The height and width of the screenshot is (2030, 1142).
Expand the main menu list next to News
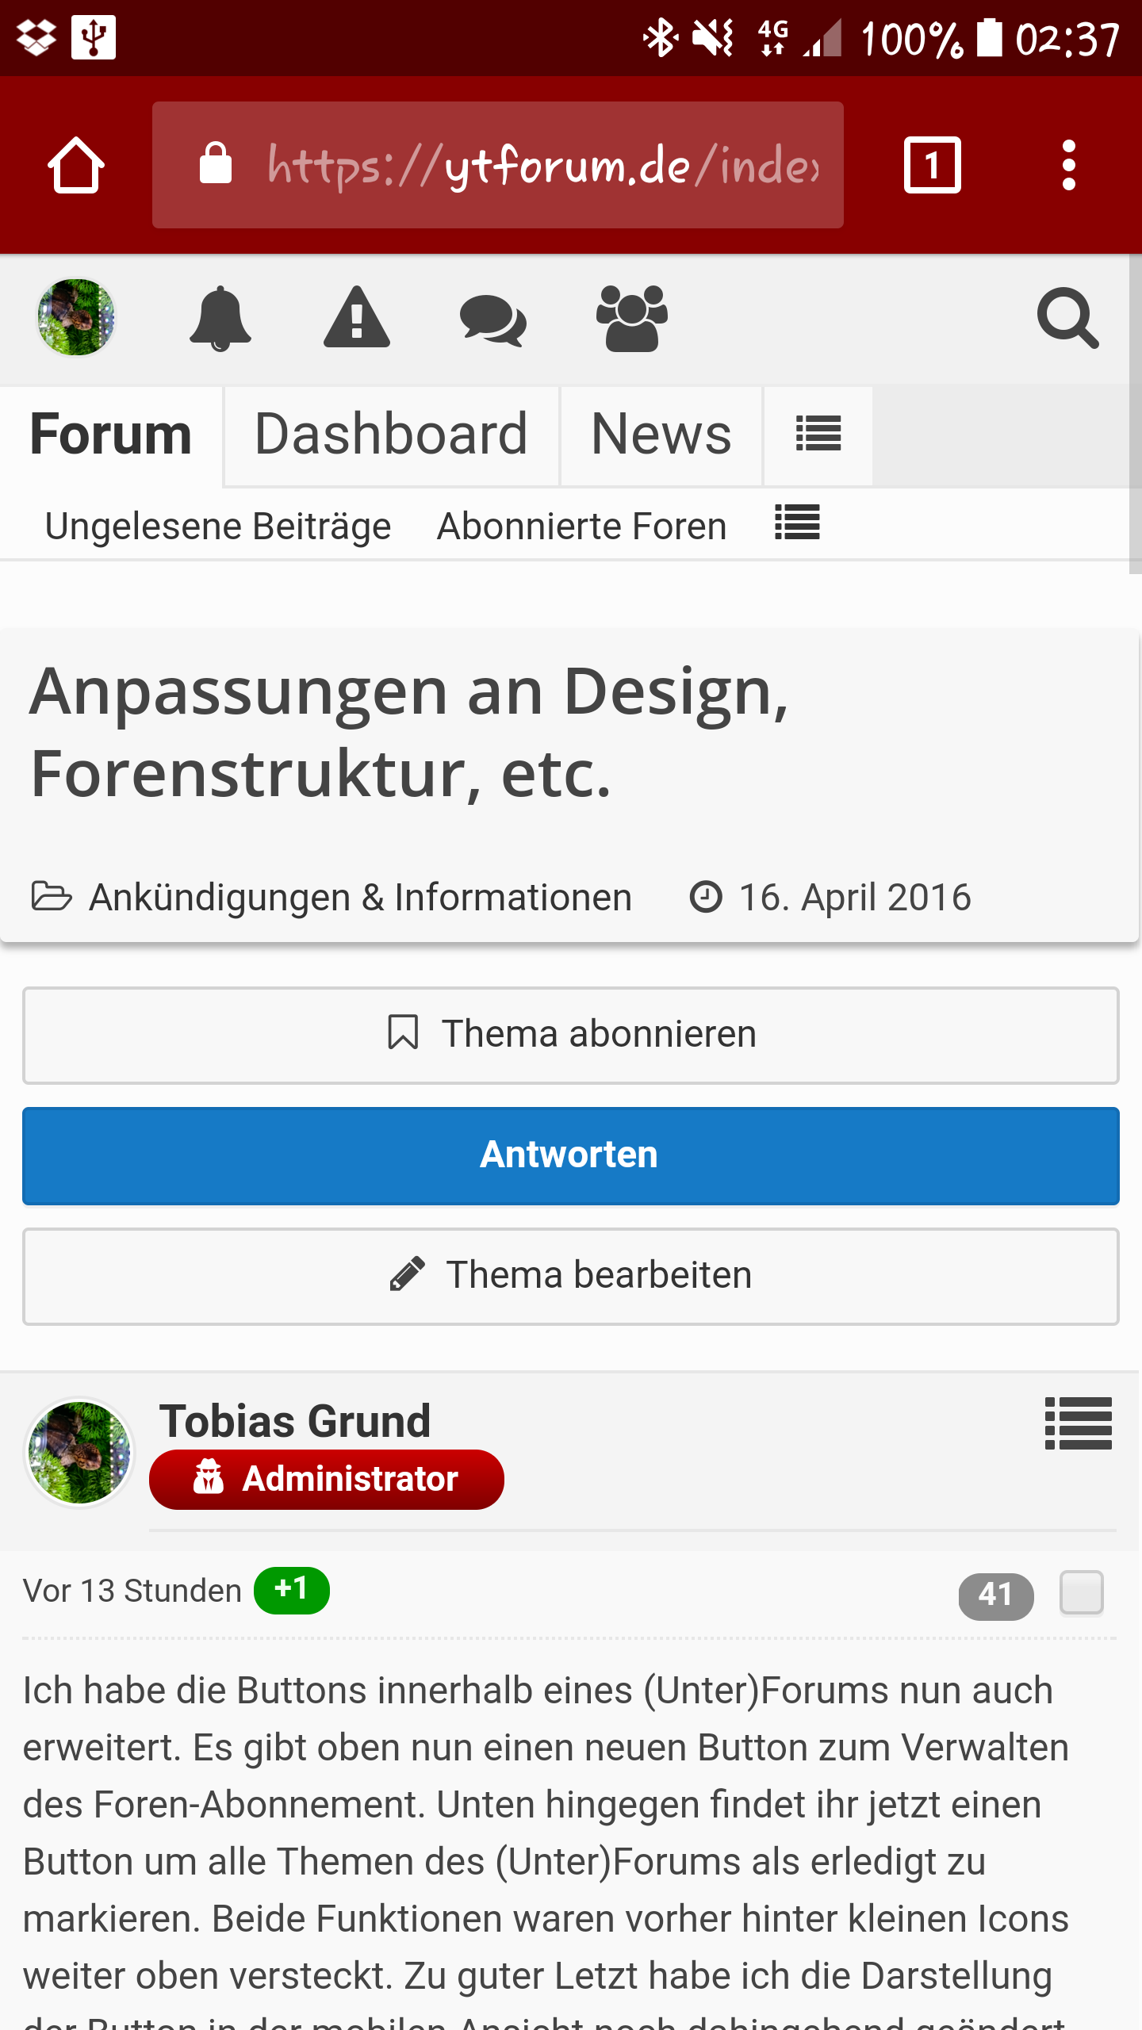[818, 435]
